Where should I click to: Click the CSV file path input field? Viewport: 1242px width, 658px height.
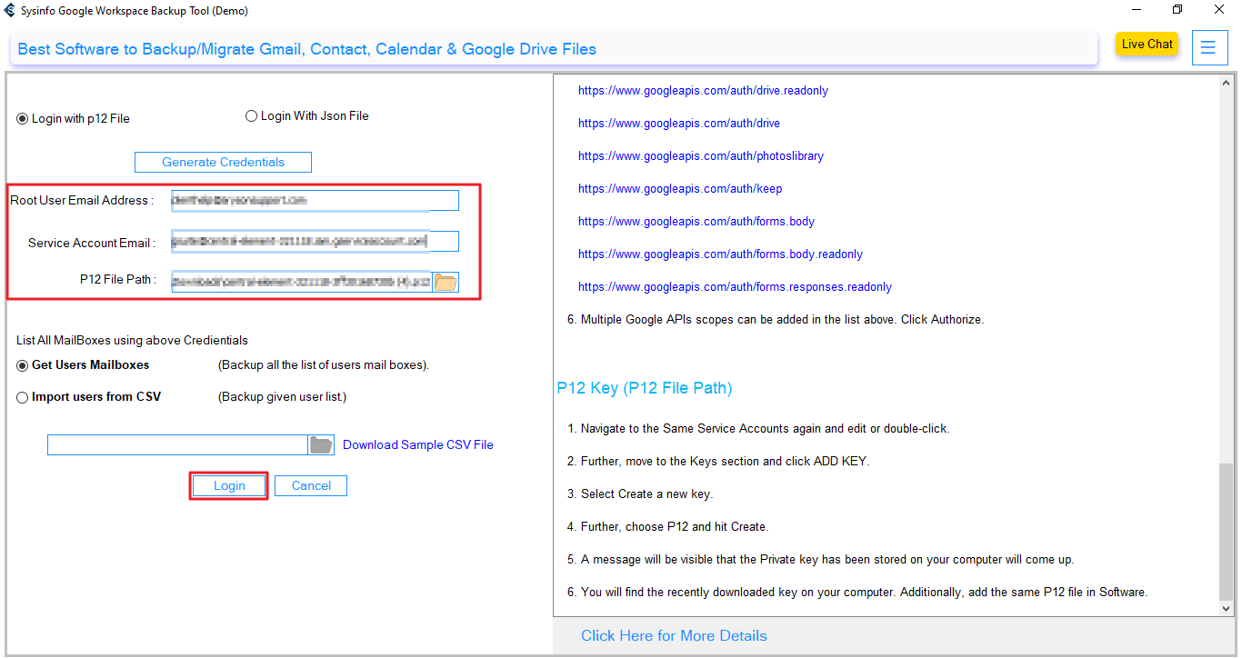click(177, 444)
